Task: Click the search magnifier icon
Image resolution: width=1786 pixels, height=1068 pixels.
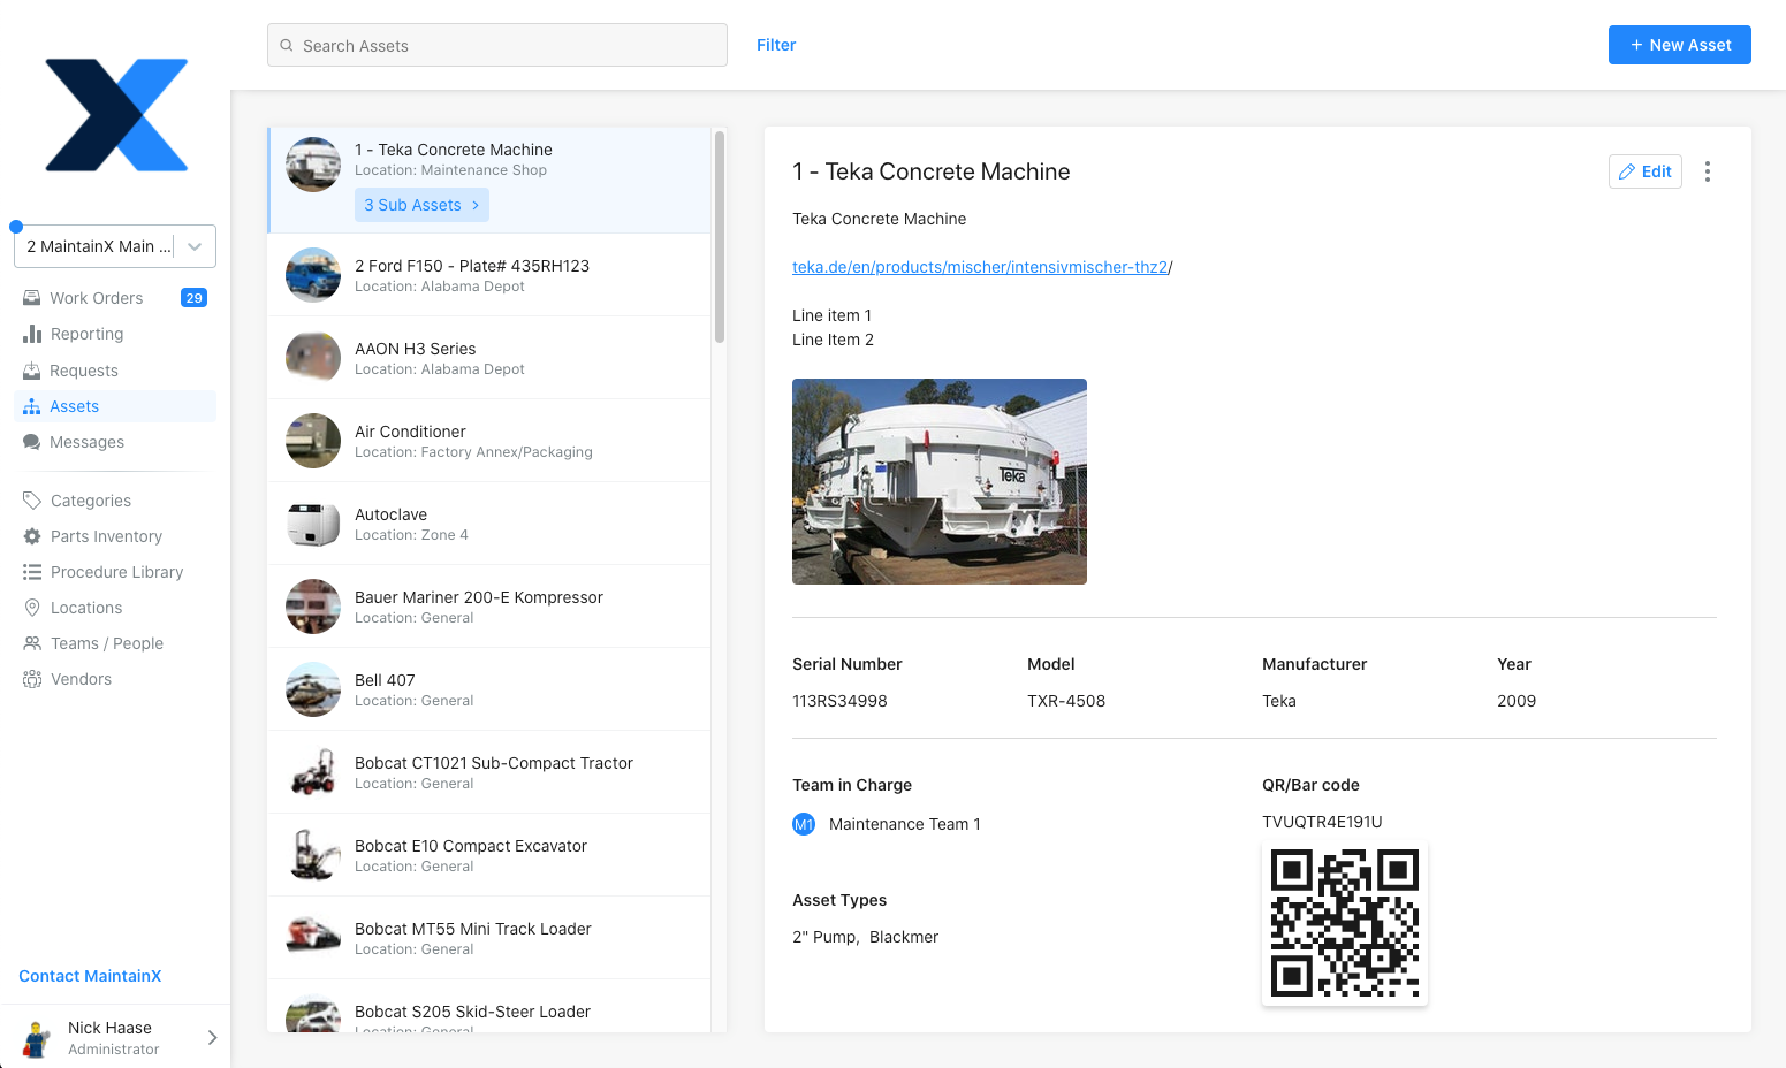Action: tap(287, 45)
